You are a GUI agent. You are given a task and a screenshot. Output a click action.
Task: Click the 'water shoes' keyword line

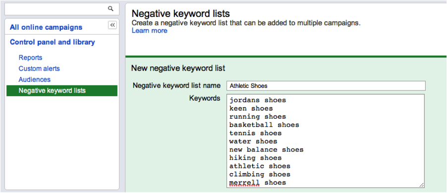(x=253, y=141)
